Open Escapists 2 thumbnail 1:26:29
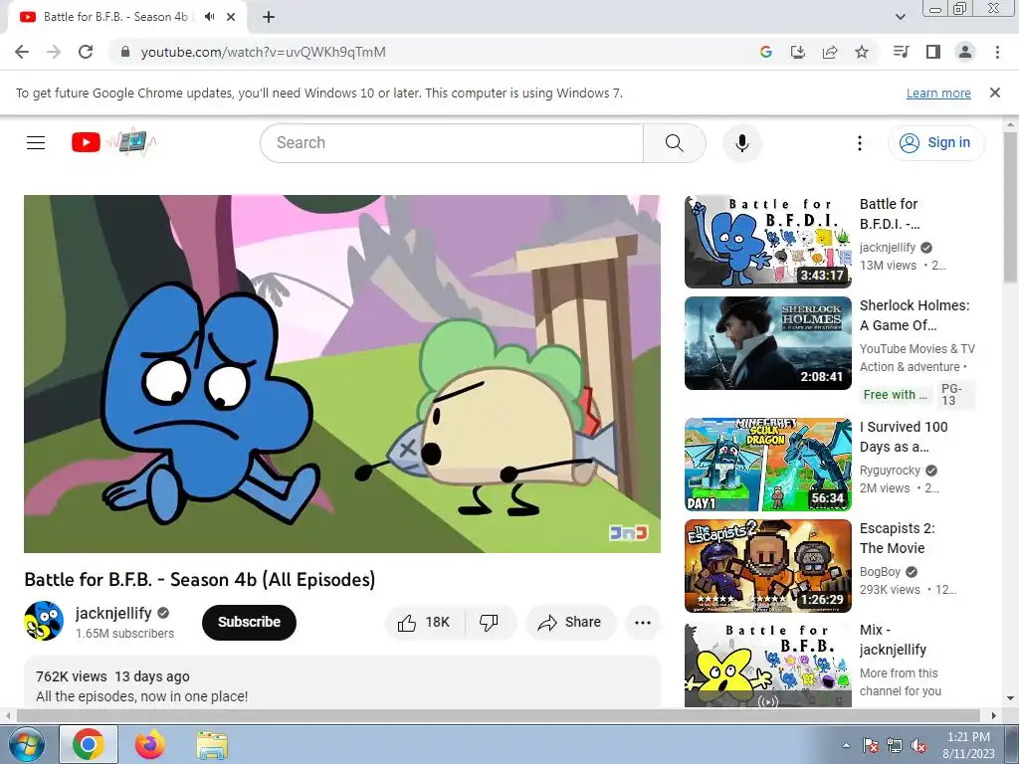The width and height of the screenshot is (1019, 764). 767,566
